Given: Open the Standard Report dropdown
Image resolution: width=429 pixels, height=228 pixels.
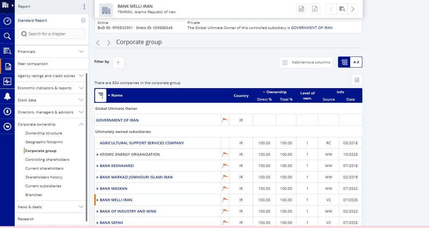Looking at the screenshot, I should (x=83, y=20).
